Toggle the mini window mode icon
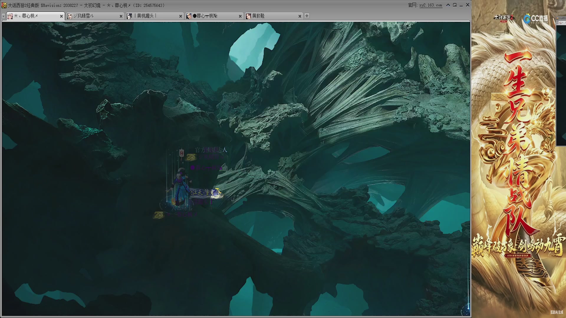 tap(455, 5)
